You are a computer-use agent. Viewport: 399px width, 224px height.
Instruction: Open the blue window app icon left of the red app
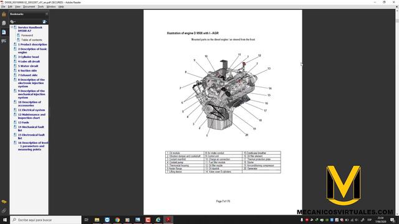click(x=138, y=220)
